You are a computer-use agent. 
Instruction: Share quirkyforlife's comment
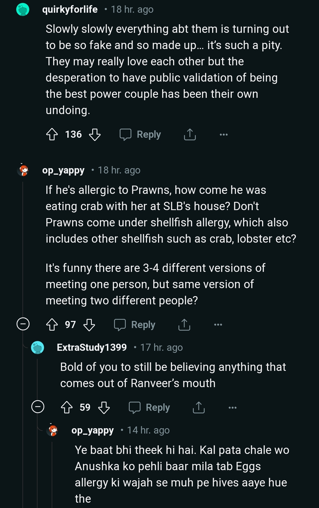pyautogui.click(x=190, y=134)
